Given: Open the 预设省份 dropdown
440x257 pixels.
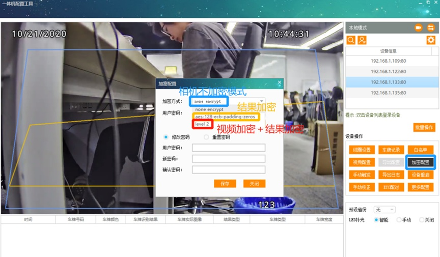Looking at the screenshot, I should pyautogui.click(x=384, y=210).
